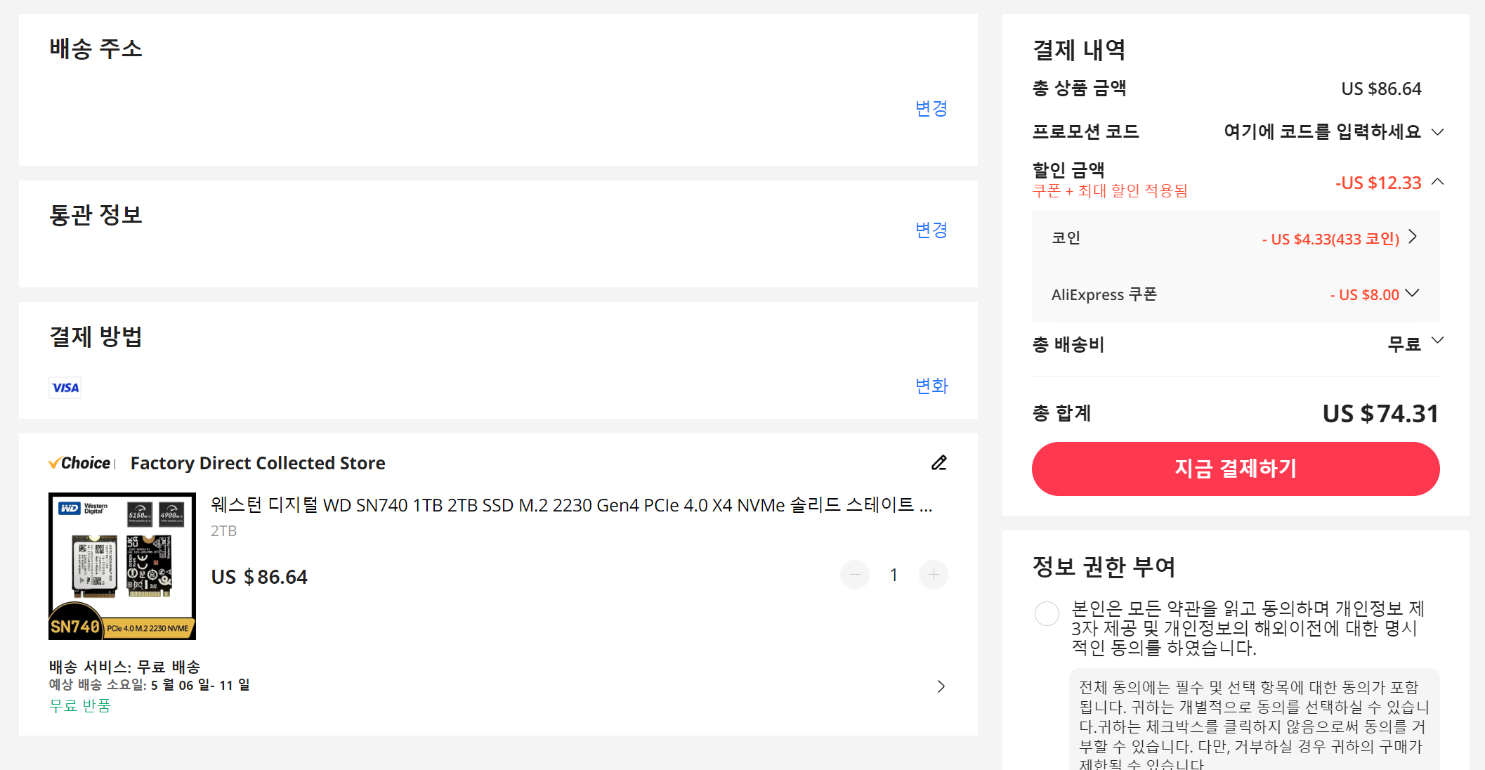Click Factory Direct Collected Store name
The width and height of the screenshot is (1485, 770).
coord(258,463)
